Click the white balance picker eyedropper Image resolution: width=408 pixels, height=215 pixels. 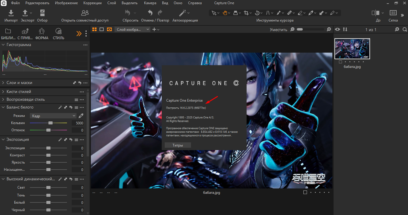pos(81,116)
